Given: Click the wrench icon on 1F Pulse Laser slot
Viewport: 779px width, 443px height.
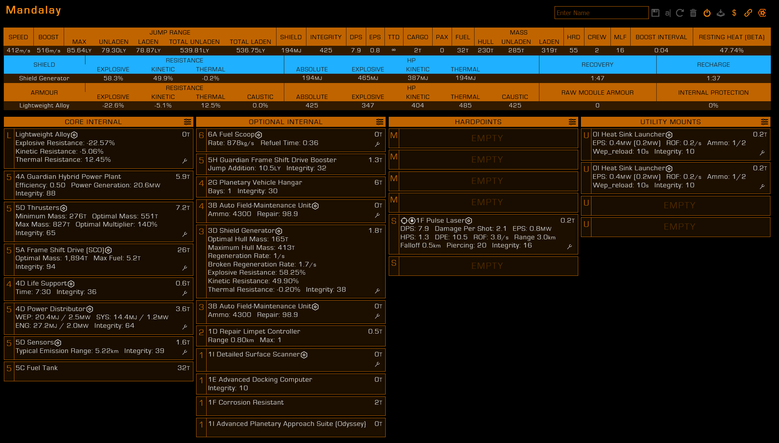Looking at the screenshot, I should pos(570,246).
